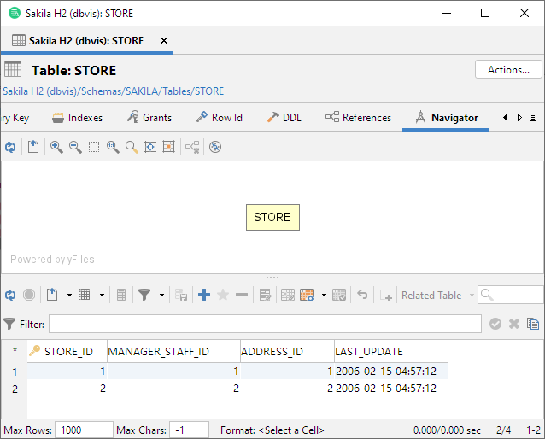The image size is (545, 439).
Task: Click the zoom in magnifier icon
Action: [56, 147]
